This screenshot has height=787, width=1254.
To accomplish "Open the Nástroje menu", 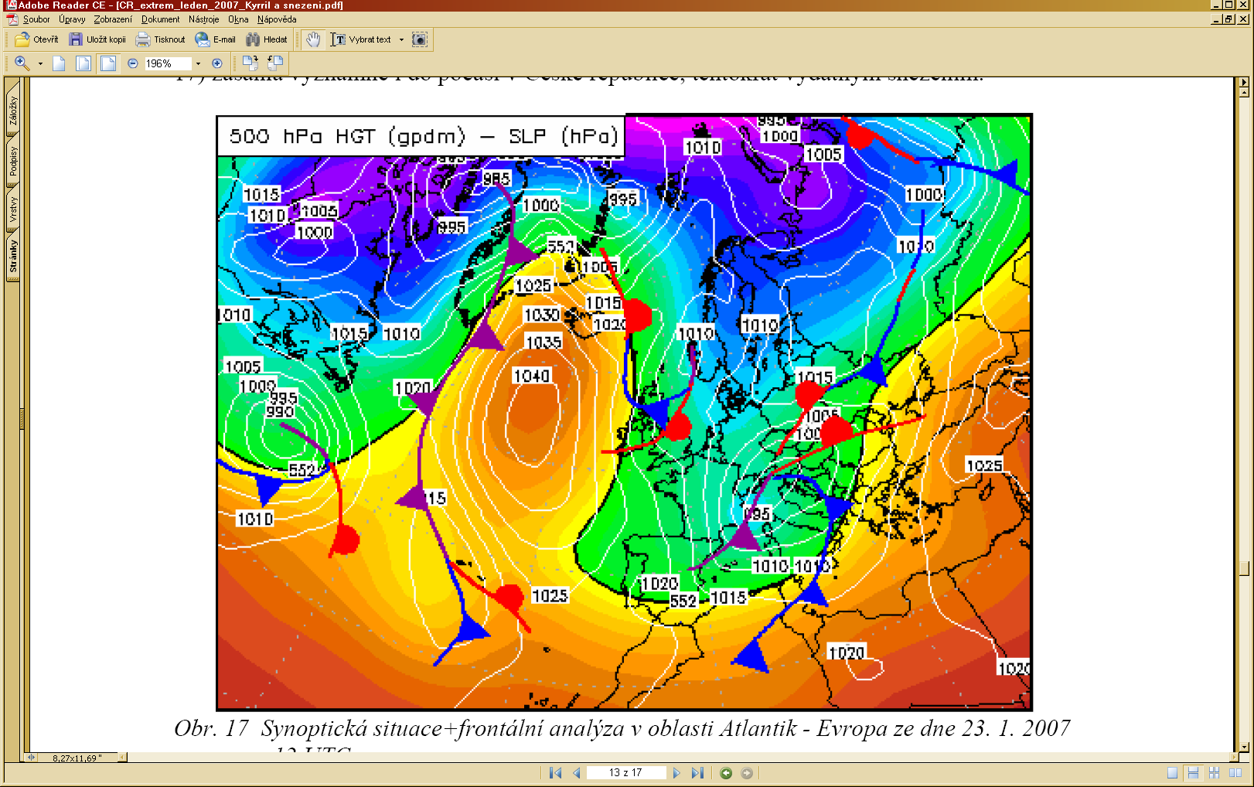I will pos(203,19).
